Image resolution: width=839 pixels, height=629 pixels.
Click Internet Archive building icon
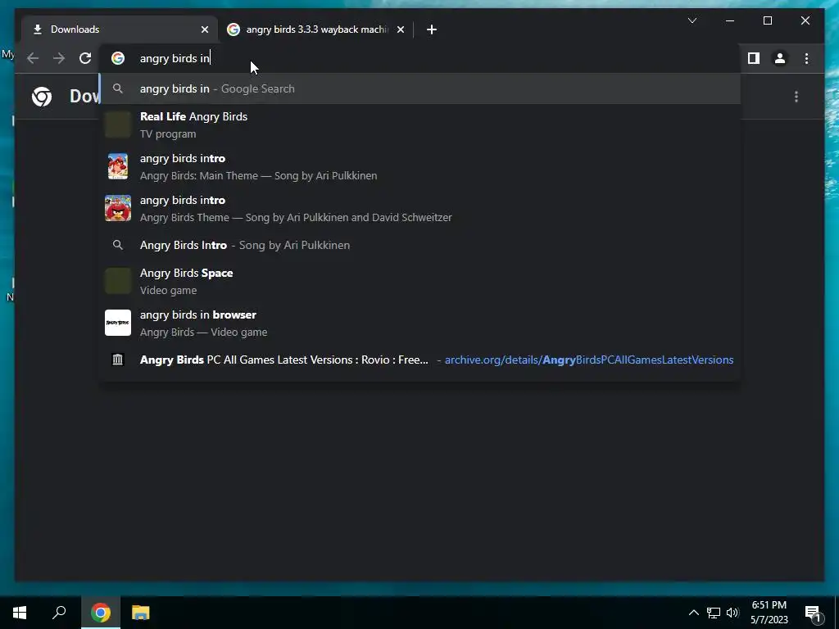[118, 360]
